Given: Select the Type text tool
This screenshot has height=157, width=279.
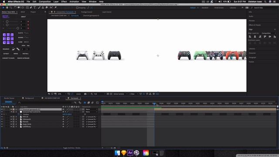Looking at the screenshot, I should [x=35, y=8].
